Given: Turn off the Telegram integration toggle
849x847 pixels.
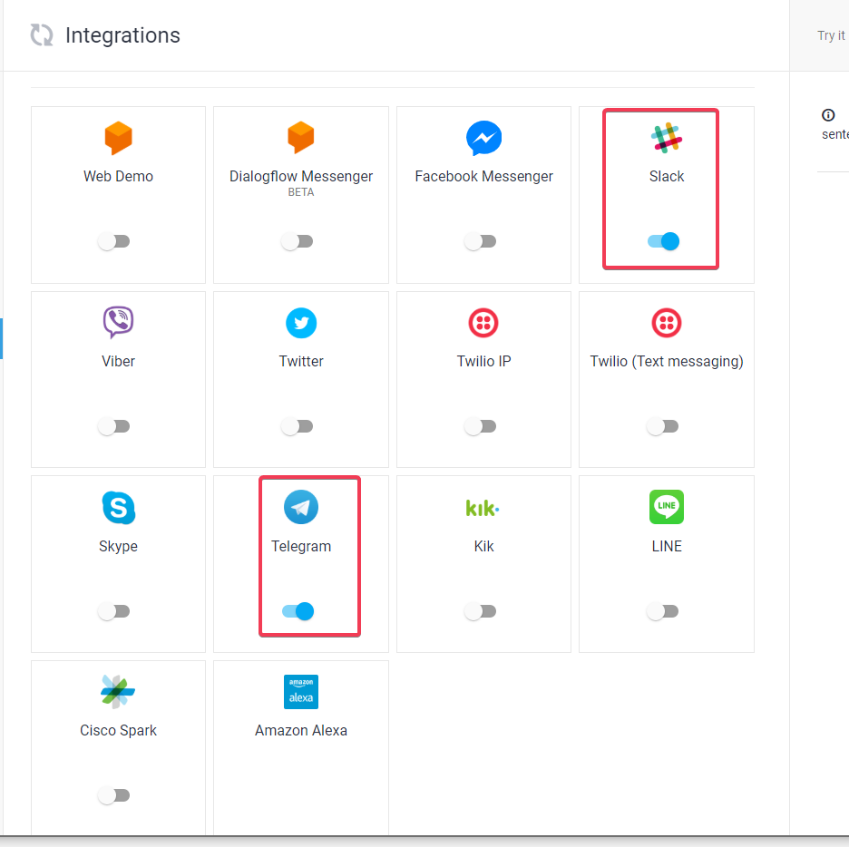Looking at the screenshot, I should click(x=298, y=611).
